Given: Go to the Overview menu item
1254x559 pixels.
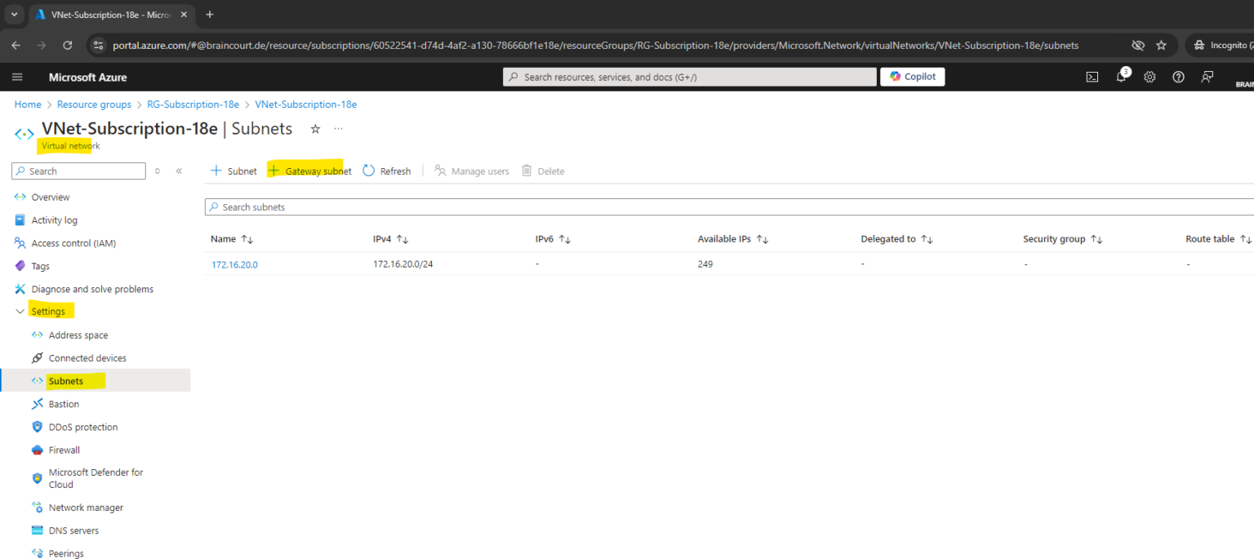Looking at the screenshot, I should coord(49,197).
